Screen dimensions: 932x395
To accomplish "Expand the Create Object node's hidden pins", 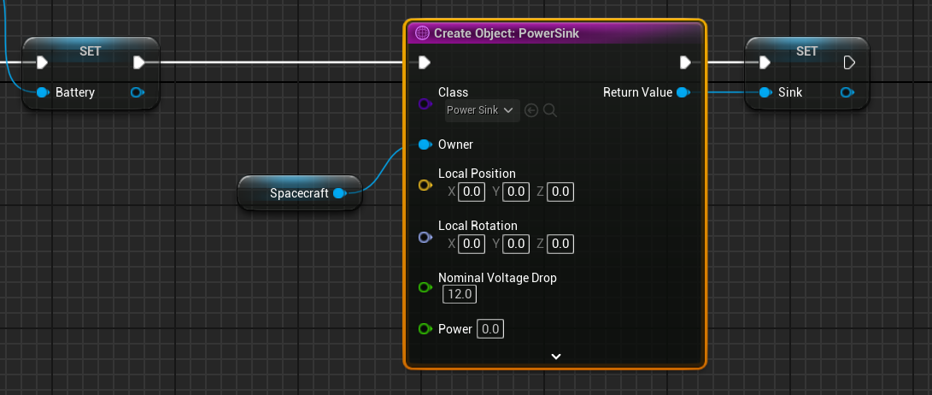I will click(555, 357).
